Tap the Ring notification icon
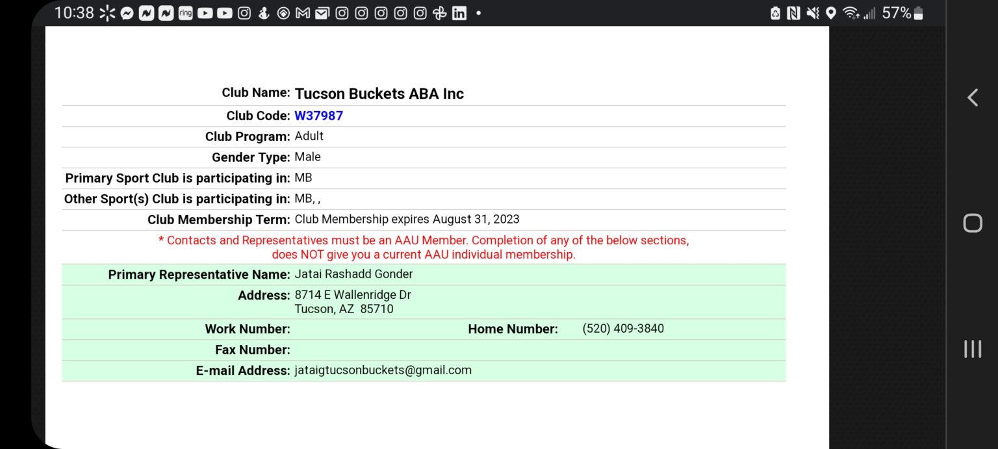998x449 pixels. pos(185,13)
